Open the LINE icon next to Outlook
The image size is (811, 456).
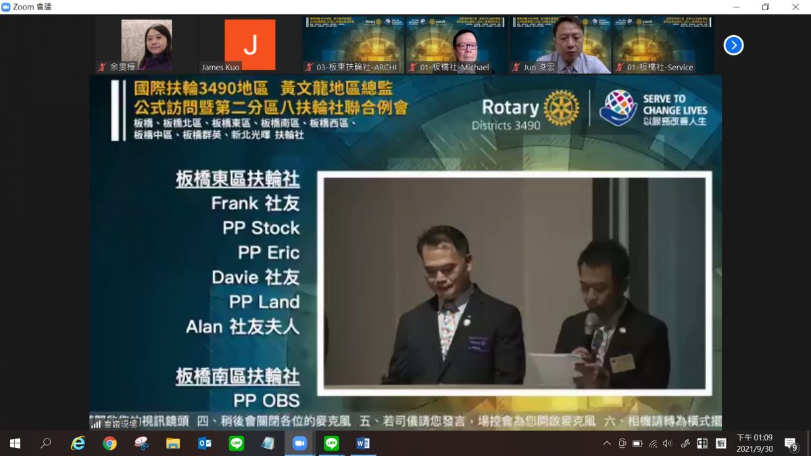tap(237, 443)
